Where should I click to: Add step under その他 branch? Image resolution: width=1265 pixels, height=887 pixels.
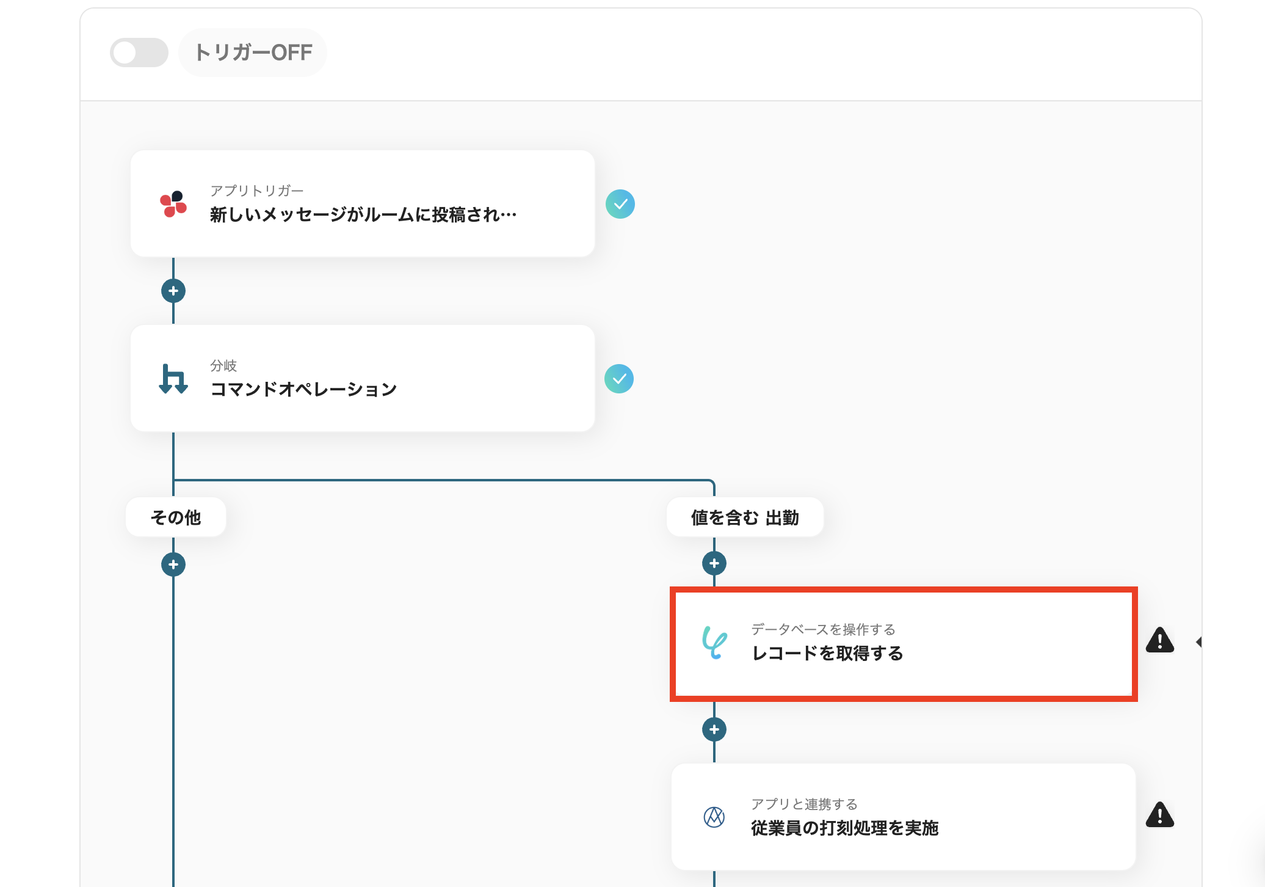[x=173, y=564]
